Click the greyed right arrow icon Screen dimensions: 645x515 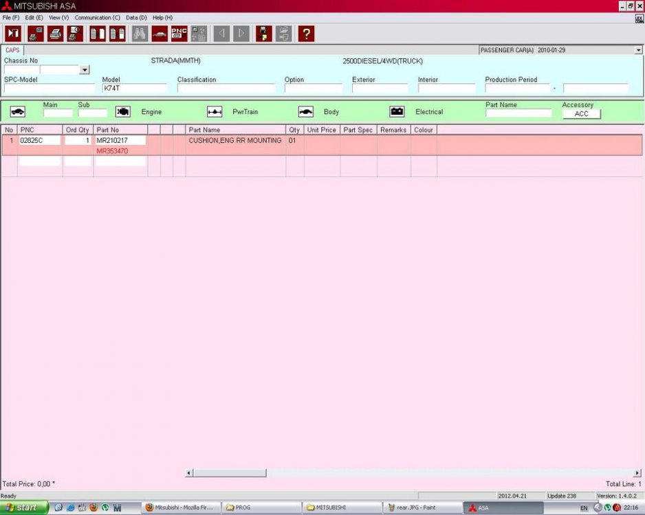click(241, 33)
